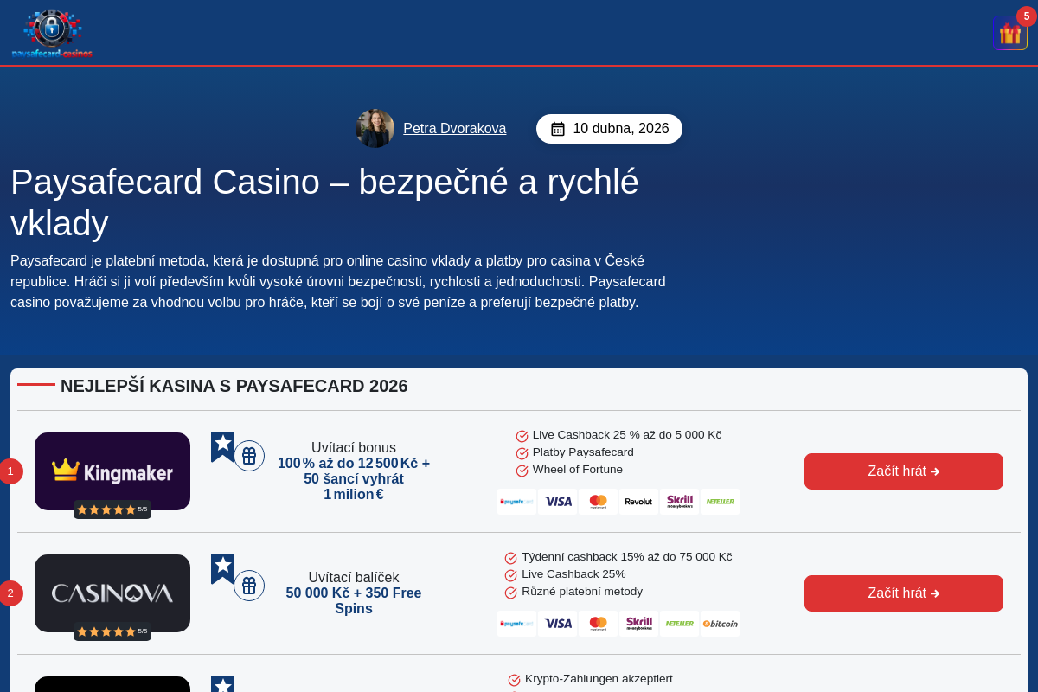Click the Visa icon in Kingmaker row
The image size is (1038, 692).
(x=558, y=502)
